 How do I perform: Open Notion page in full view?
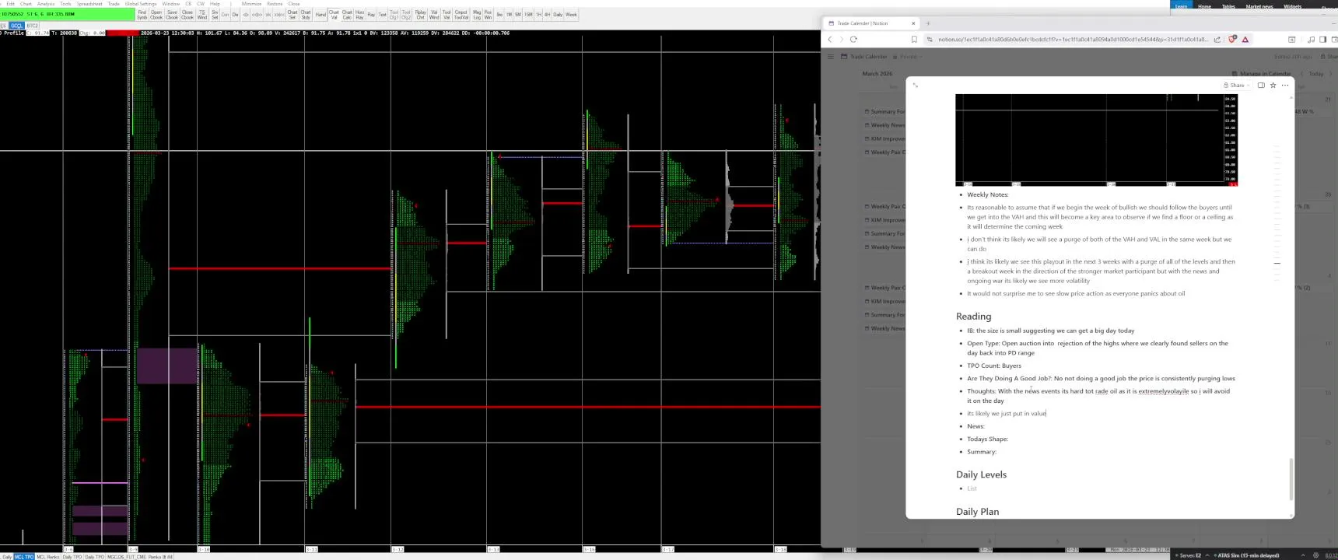916,86
